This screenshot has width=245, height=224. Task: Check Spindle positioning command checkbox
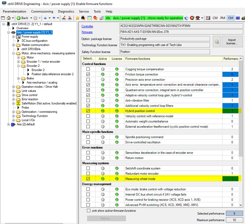point(88,137)
